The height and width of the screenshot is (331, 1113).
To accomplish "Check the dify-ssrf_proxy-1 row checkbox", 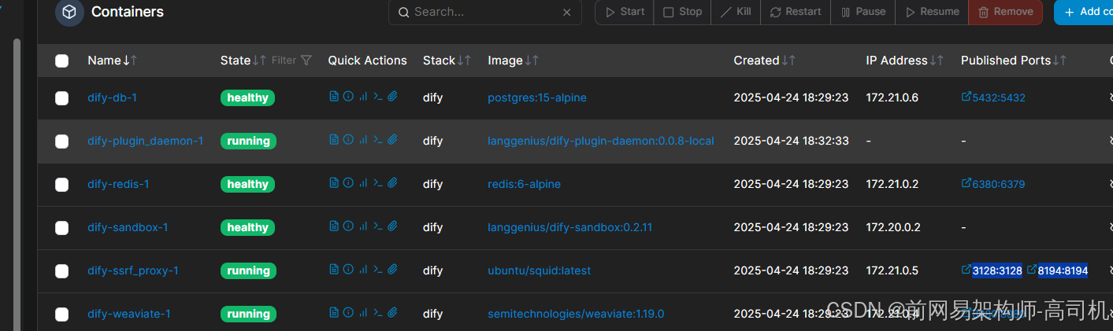I will coord(62,271).
